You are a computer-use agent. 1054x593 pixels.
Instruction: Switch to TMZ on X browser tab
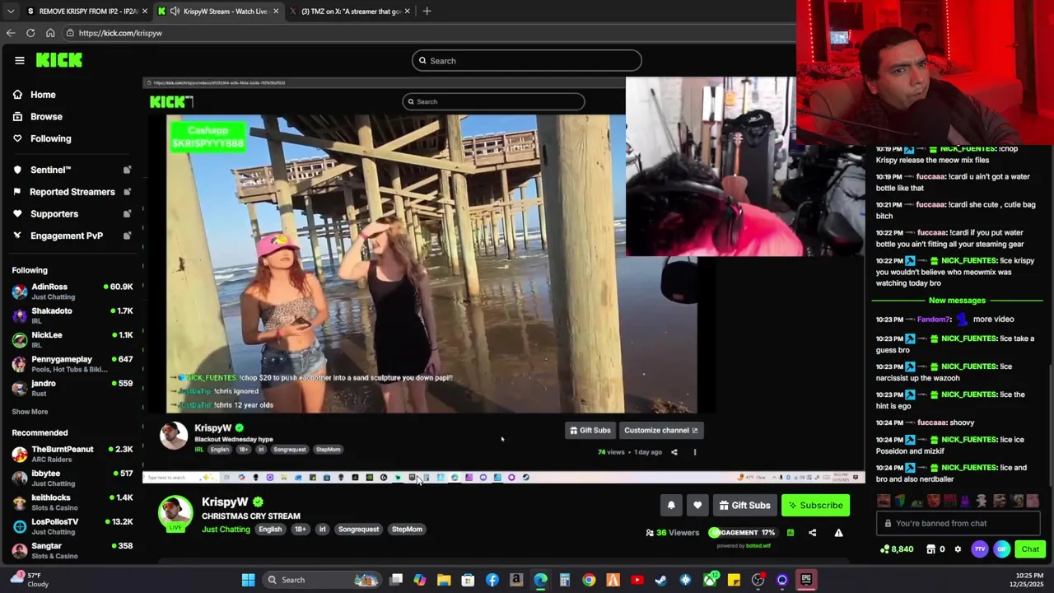[x=350, y=12]
